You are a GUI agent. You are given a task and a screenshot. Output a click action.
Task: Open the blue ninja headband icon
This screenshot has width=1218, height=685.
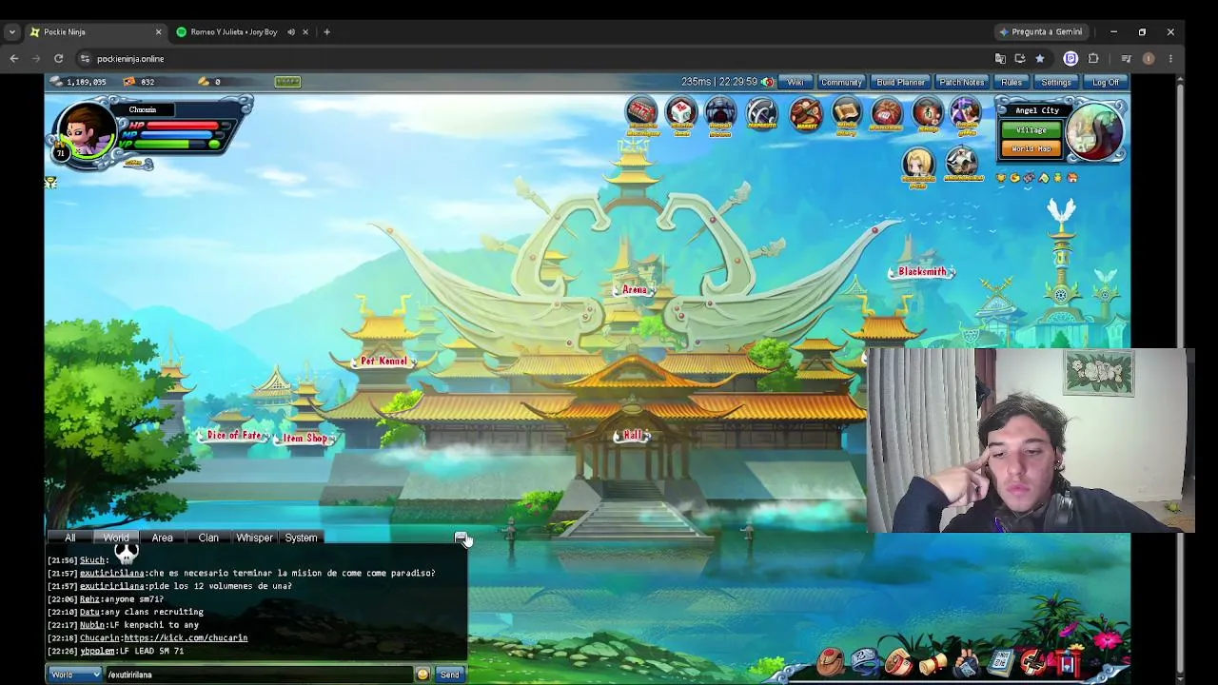(x=864, y=661)
